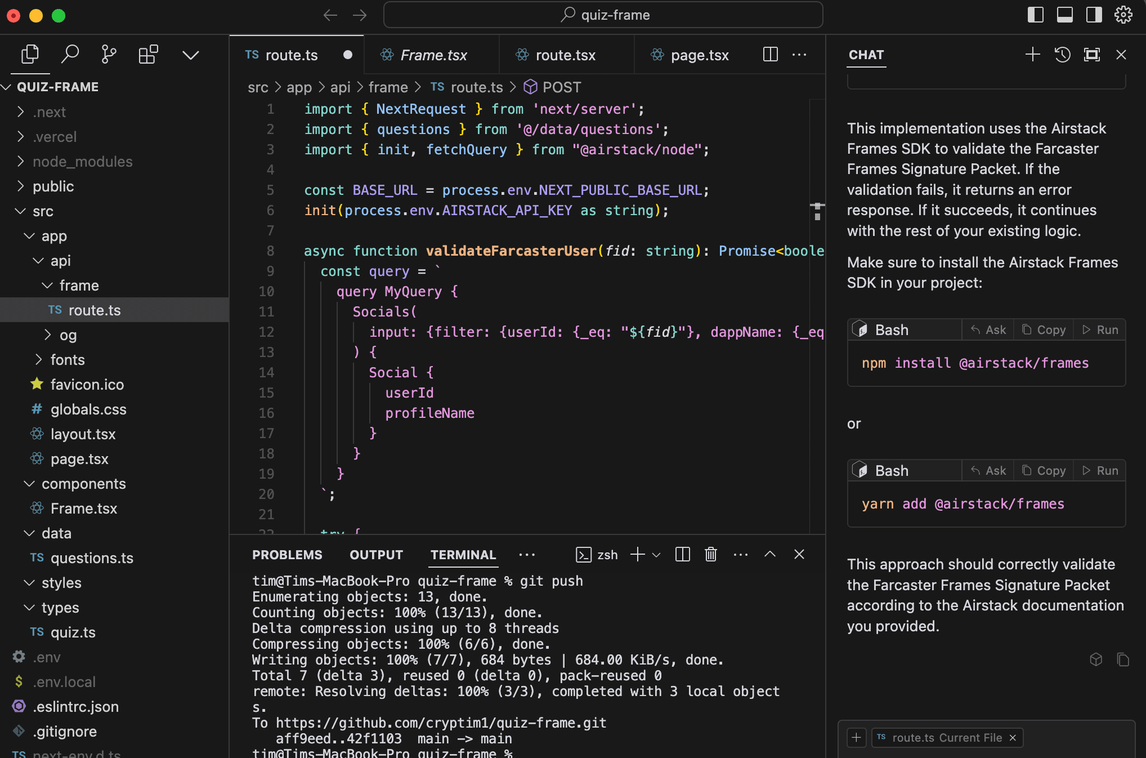The width and height of the screenshot is (1146, 758).
Task: Select the zsh terminal shell label
Action: point(597,555)
